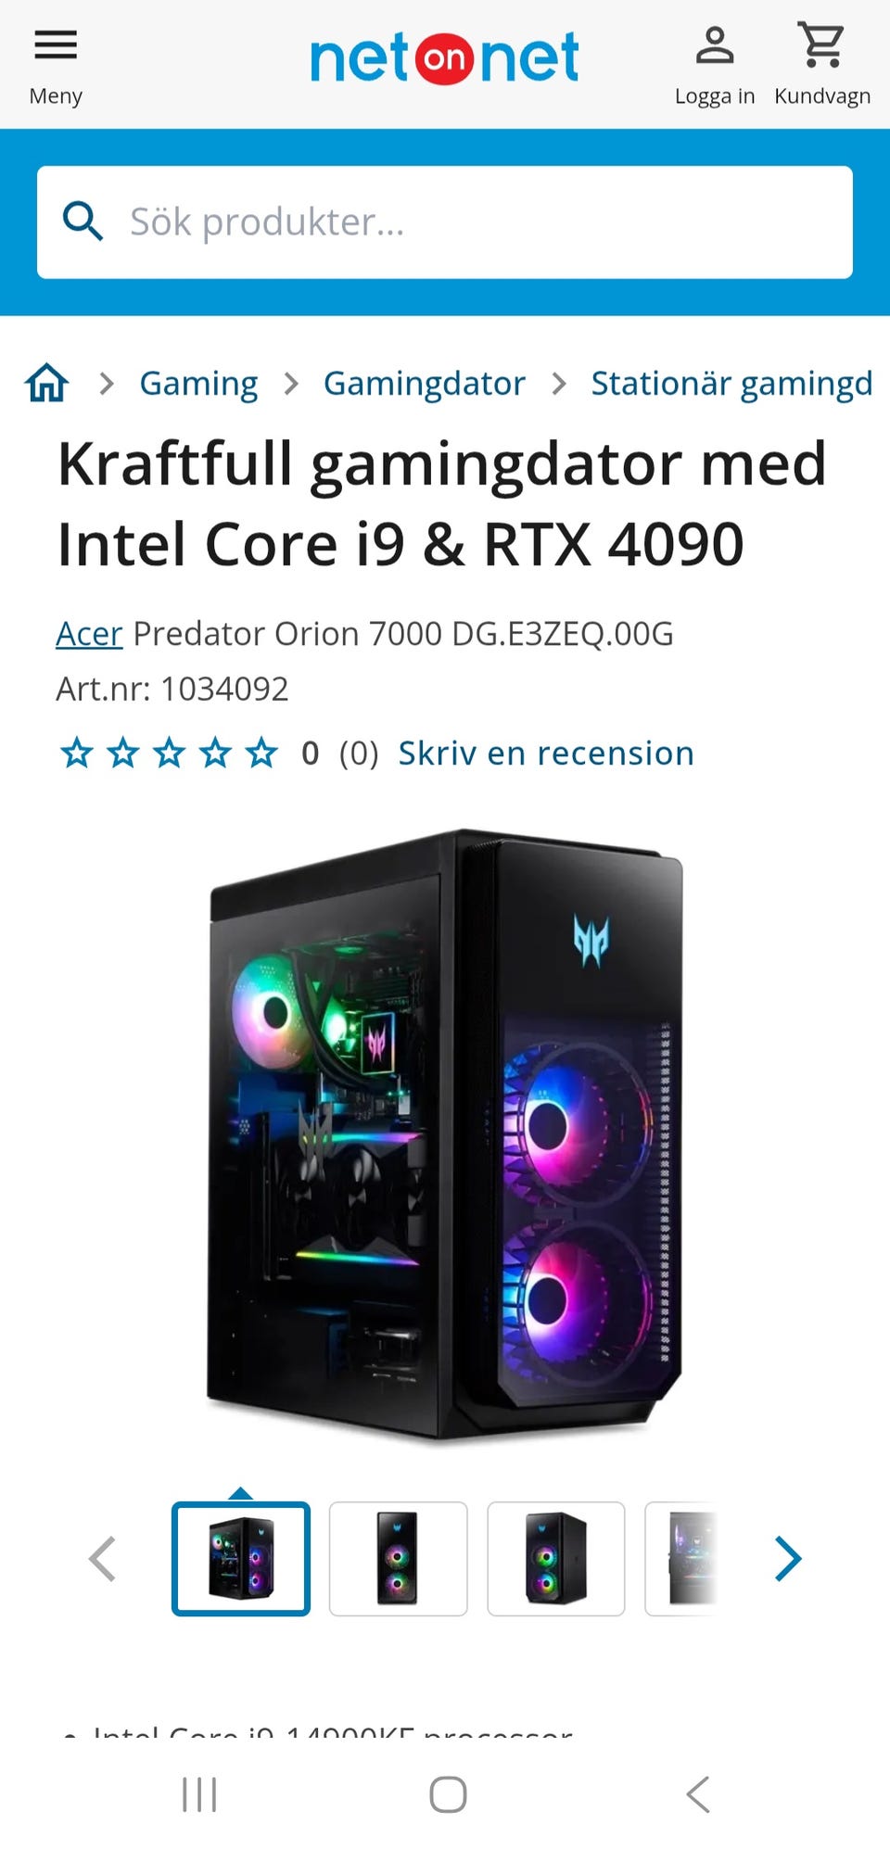Tap Android recent apps icon

(199, 1794)
